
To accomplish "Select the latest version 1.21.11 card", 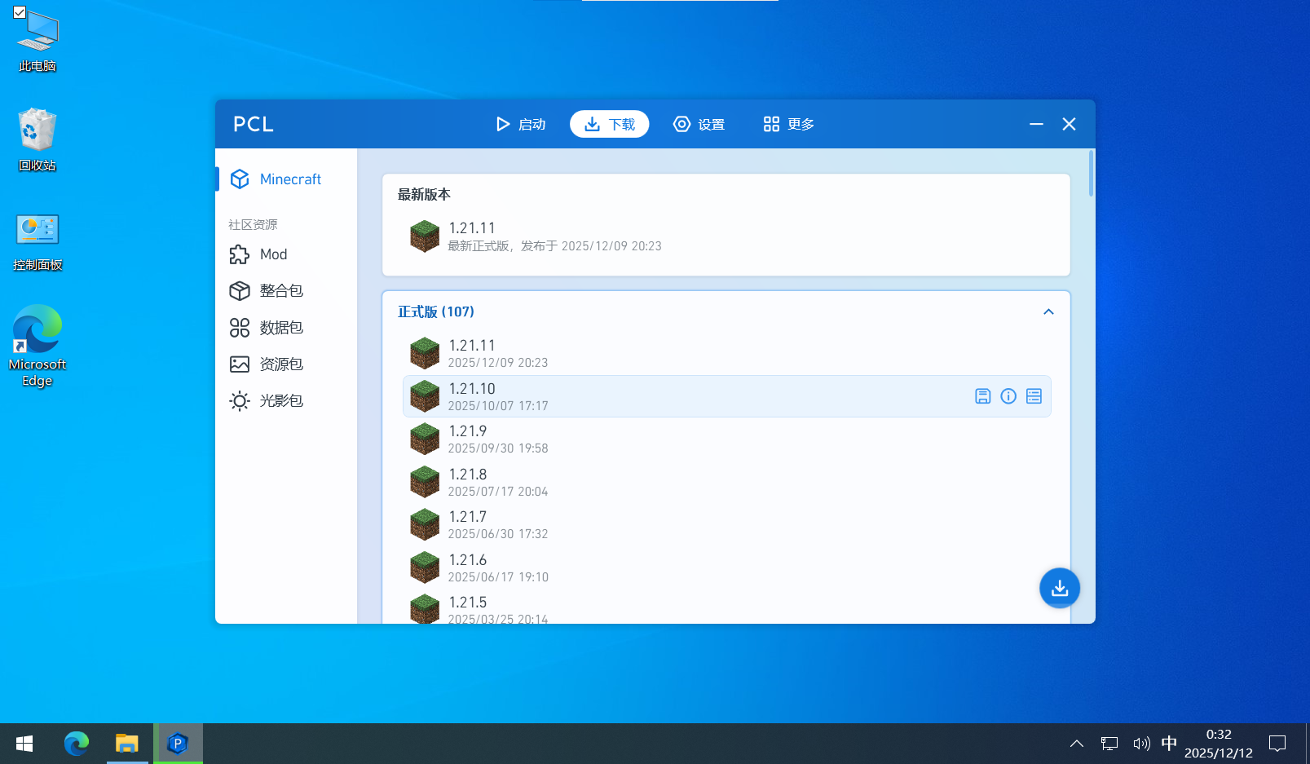I will coord(554,236).
